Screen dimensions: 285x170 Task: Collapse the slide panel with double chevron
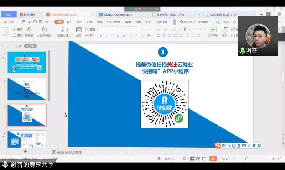pyautogui.click(x=3, y=46)
